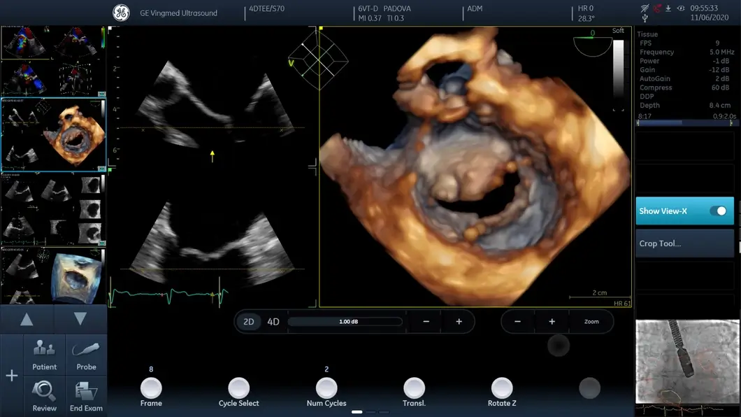Click the GE logo in the header

(121, 13)
